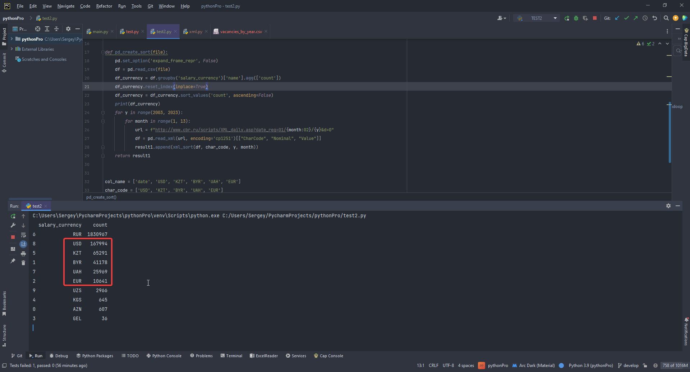690x372 pixels.
Task: Push changes with the Git arrow icon
Action: pos(636,18)
